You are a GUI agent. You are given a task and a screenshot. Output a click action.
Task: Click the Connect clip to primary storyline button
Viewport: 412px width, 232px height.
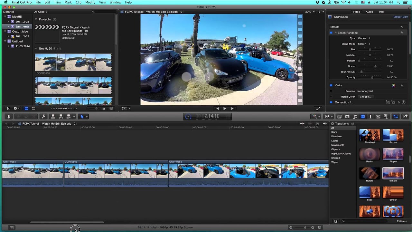[x=53, y=117]
